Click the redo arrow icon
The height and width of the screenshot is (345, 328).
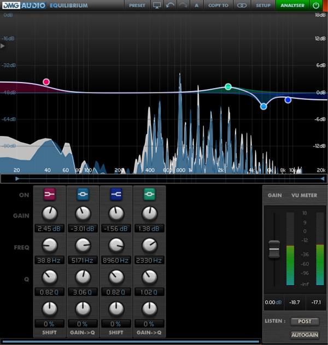[183, 5]
